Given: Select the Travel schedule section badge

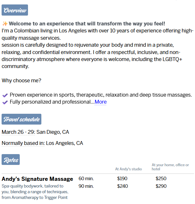Looking at the screenshot, I should 21,119.
